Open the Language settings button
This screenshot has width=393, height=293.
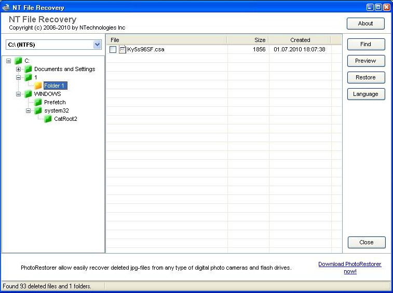point(366,94)
